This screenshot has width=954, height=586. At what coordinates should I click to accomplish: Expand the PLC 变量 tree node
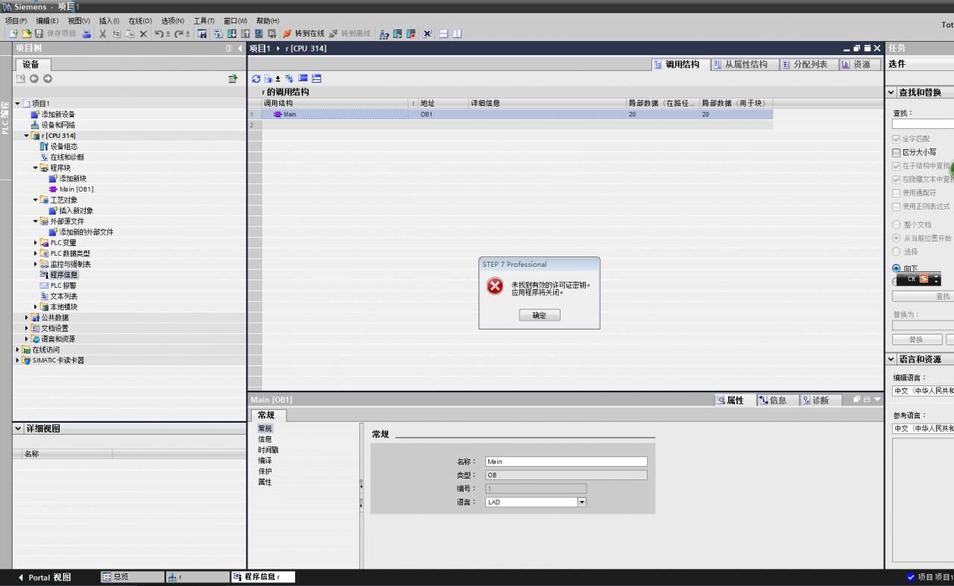click(36, 243)
